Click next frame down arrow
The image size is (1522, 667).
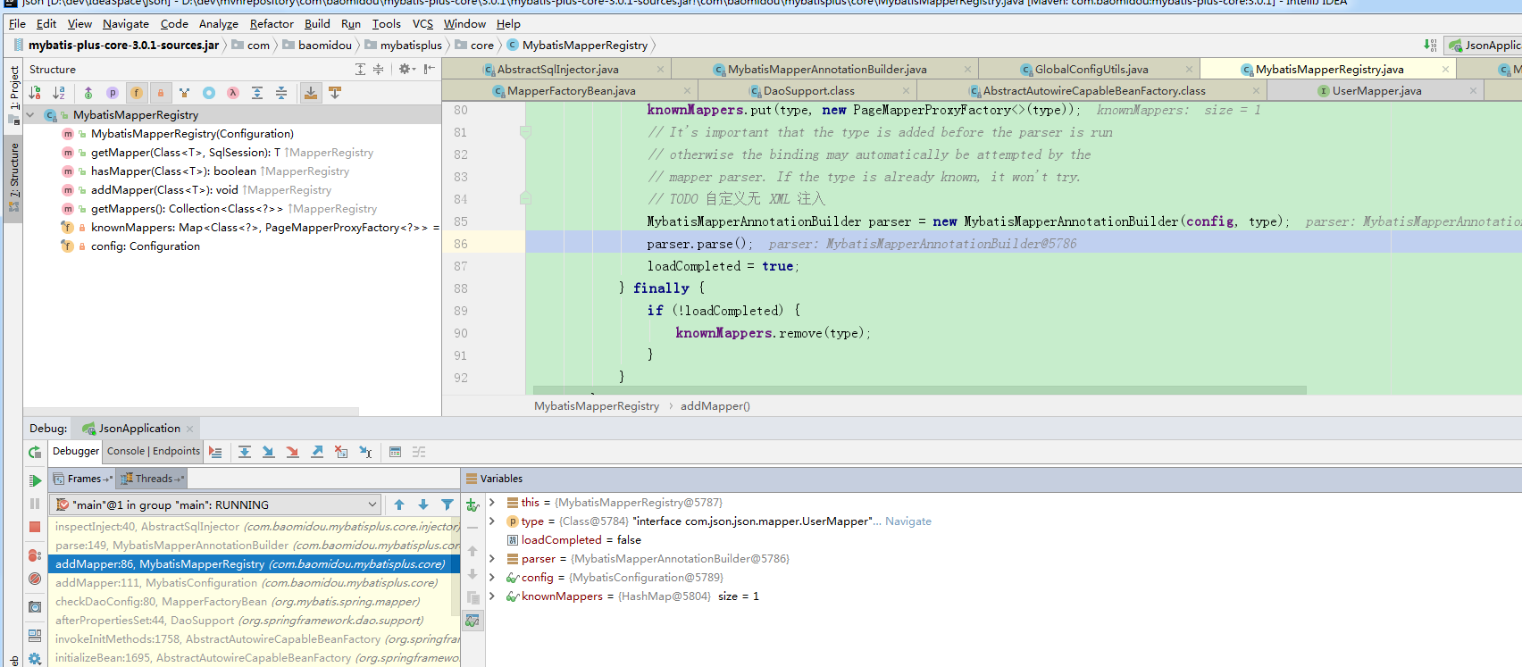click(423, 504)
